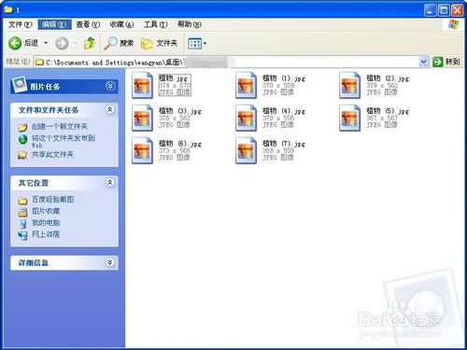The width and height of the screenshot is (467, 350).
Task: Select the 植物 (5).jpg file icon
Action: pyautogui.click(x=349, y=118)
